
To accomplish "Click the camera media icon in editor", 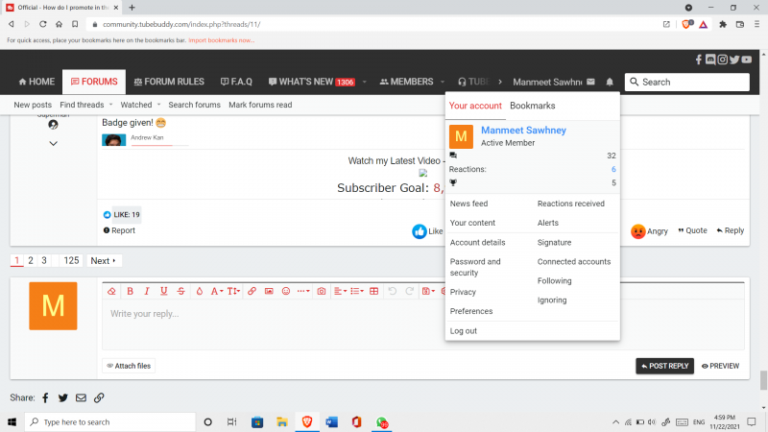I will pos(322,291).
